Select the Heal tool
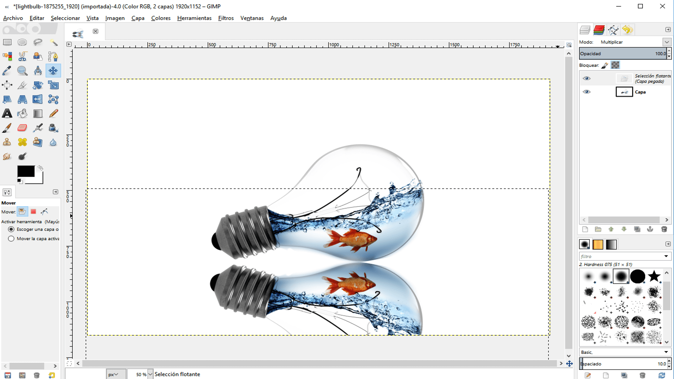674x379 pixels. point(22,142)
